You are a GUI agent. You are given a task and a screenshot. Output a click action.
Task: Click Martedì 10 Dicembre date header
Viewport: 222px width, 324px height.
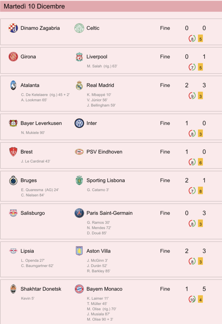(34, 6)
